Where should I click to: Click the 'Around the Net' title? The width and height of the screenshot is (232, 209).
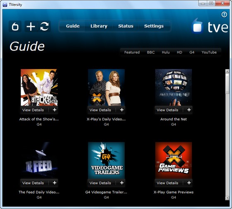coord(174,119)
